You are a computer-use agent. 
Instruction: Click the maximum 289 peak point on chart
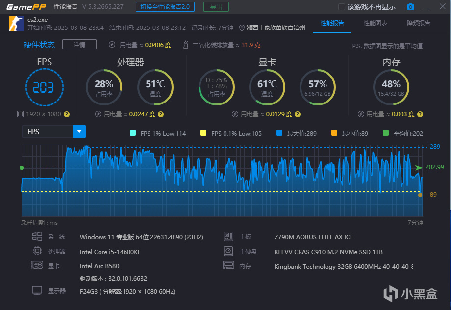[86, 147]
